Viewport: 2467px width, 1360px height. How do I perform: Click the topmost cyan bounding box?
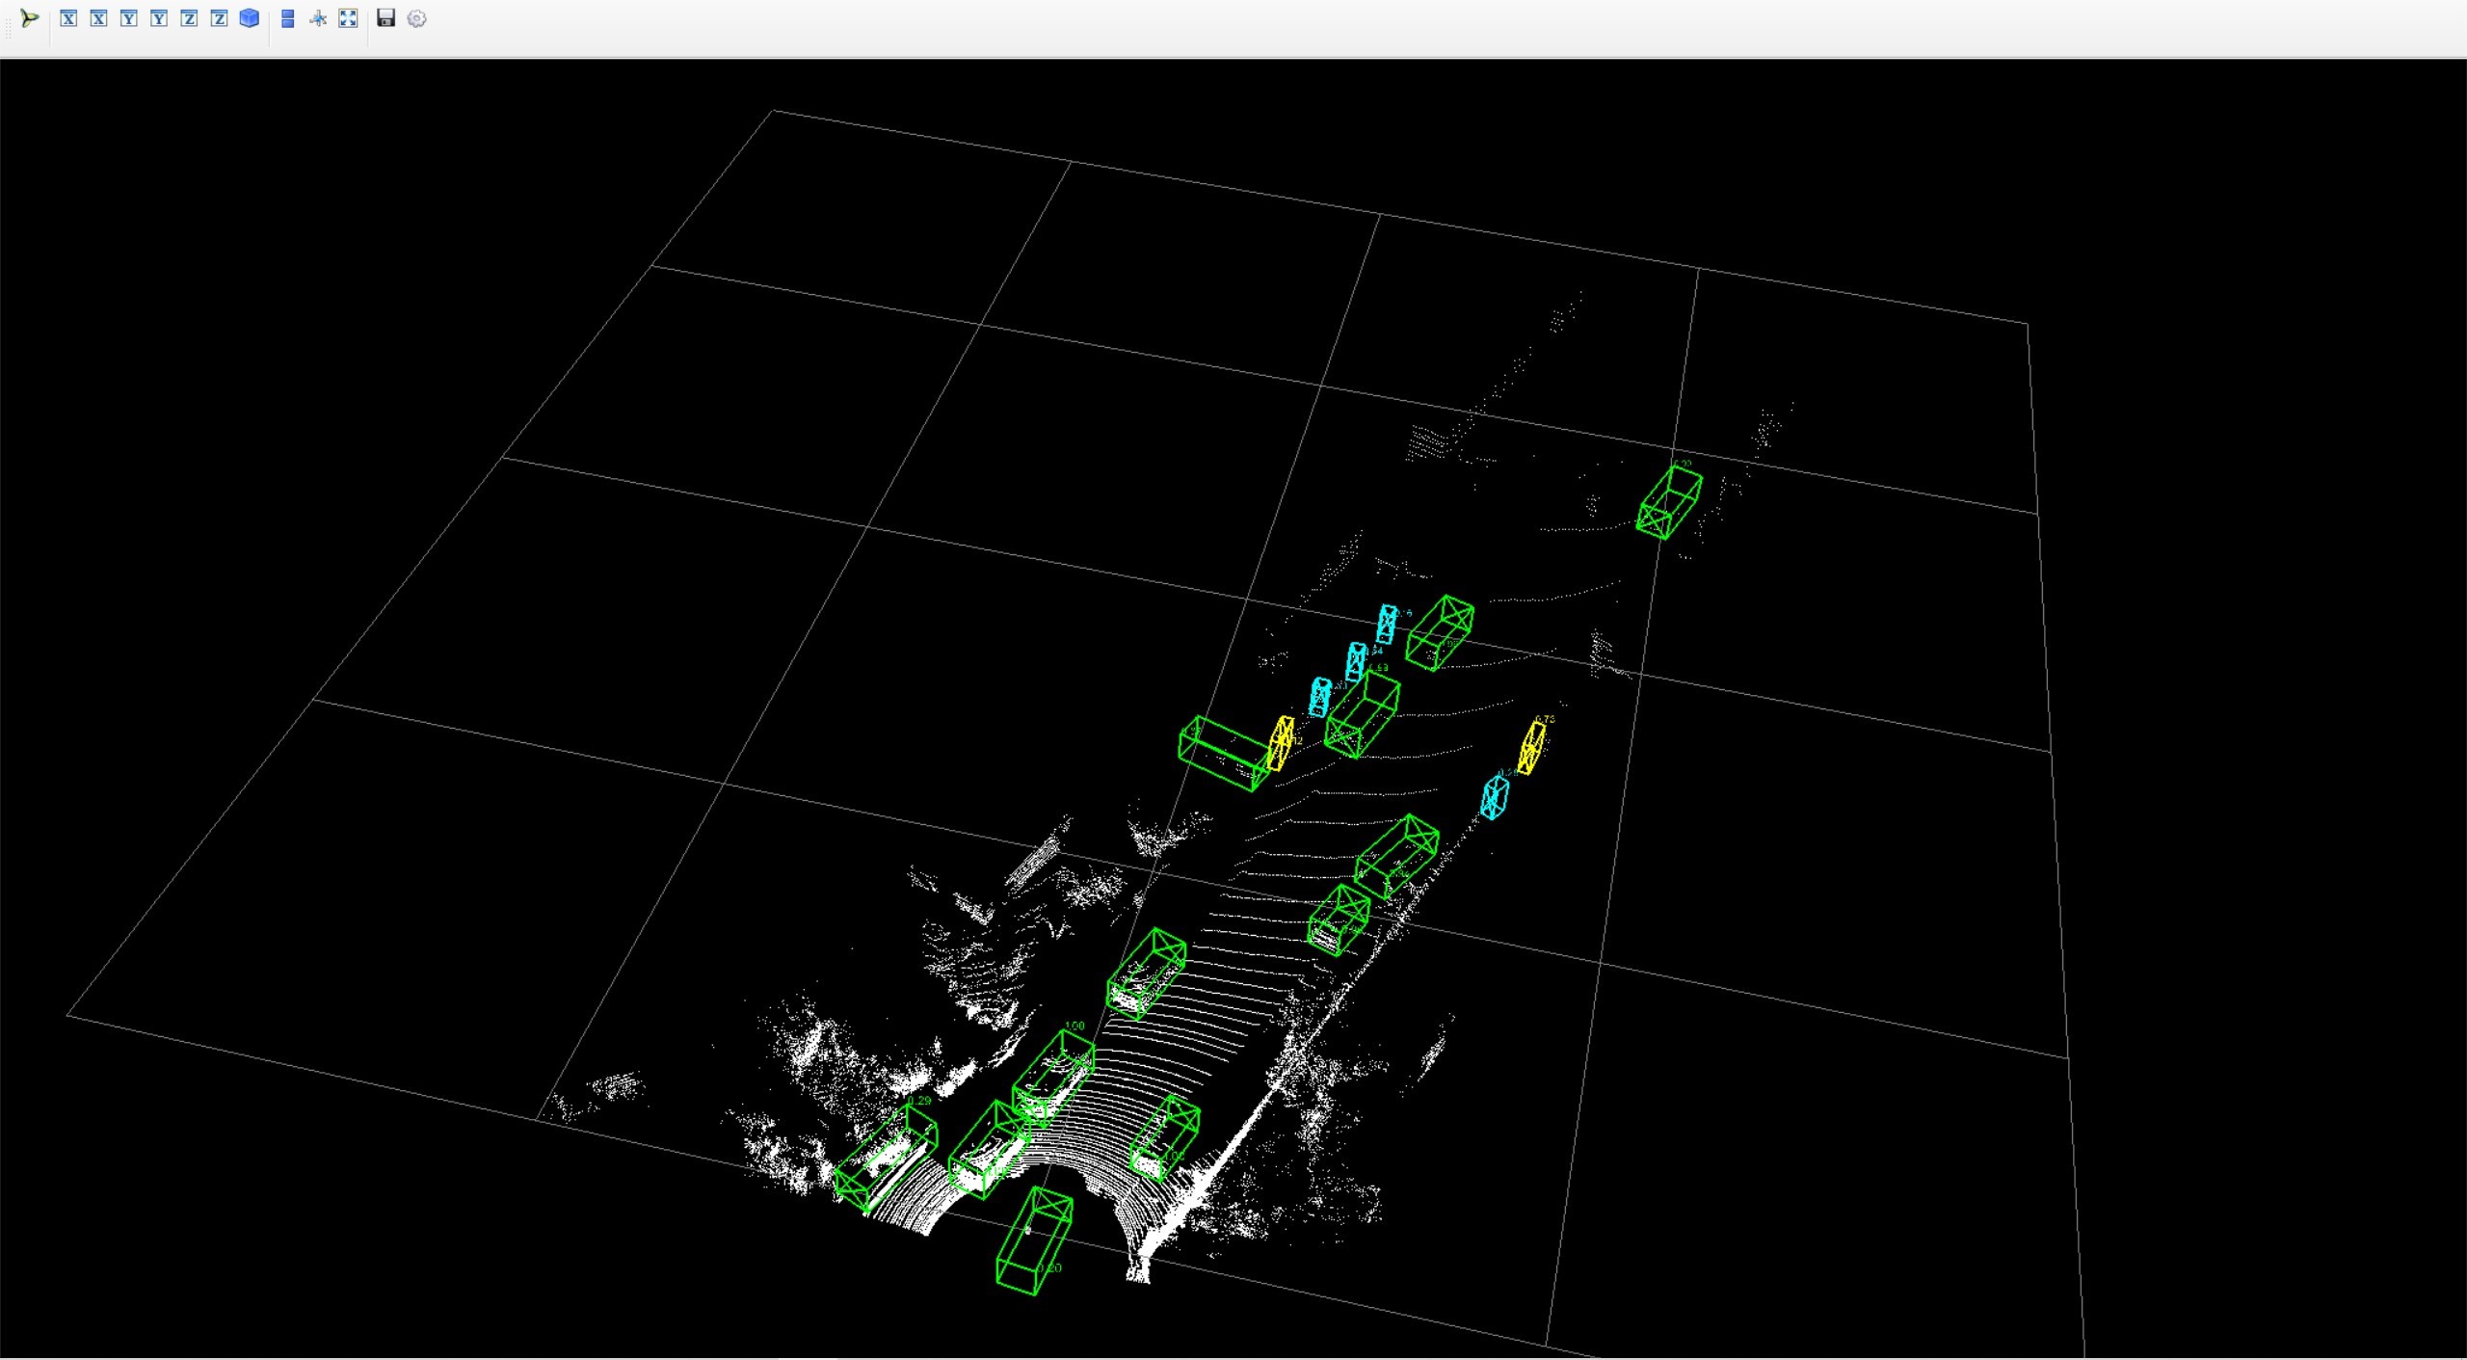(1387, 624)
